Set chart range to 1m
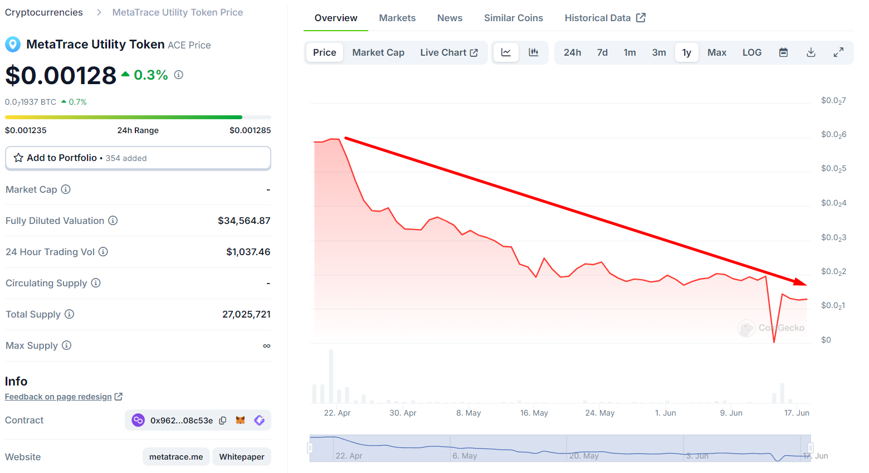 [x=629, y=52]
